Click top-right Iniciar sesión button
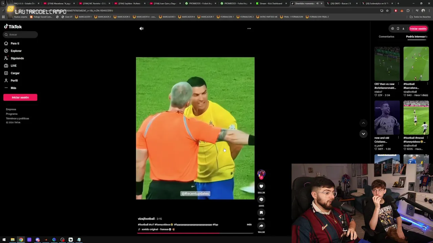433x243 pixels. pyautogui.click(x=418, y=29)
